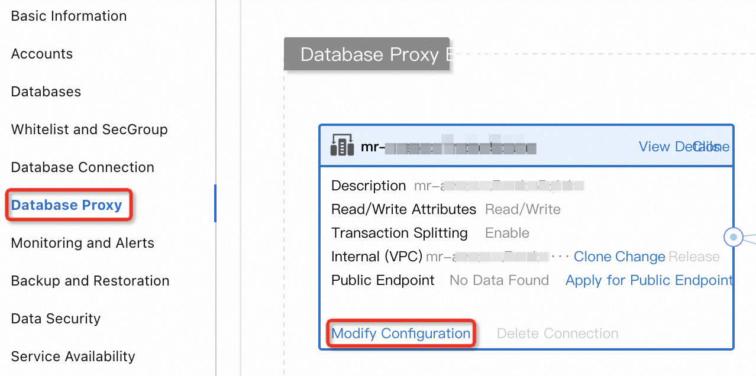
Task: Click Modify Configuration link
Action: point(400,333)
